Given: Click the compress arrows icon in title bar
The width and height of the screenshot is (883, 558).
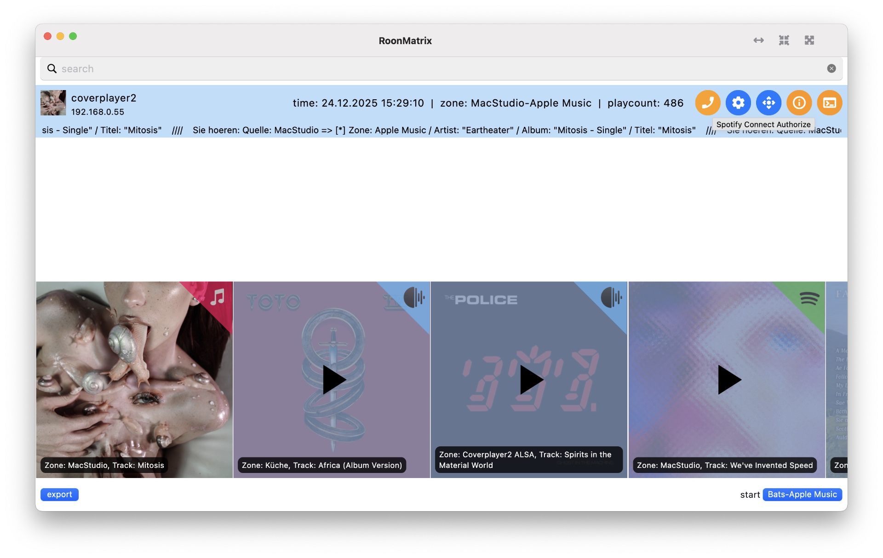Looking at the screenshot, I should pos(784,40).
